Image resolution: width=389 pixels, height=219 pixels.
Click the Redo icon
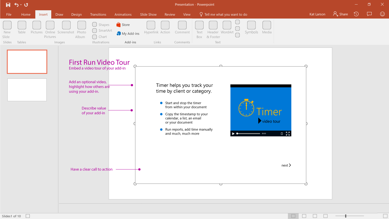pos(26,5)
